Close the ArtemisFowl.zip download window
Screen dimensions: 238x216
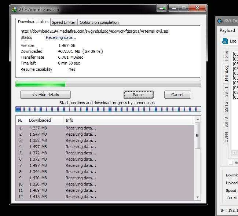pyautogui.click(x=197, y=8)
